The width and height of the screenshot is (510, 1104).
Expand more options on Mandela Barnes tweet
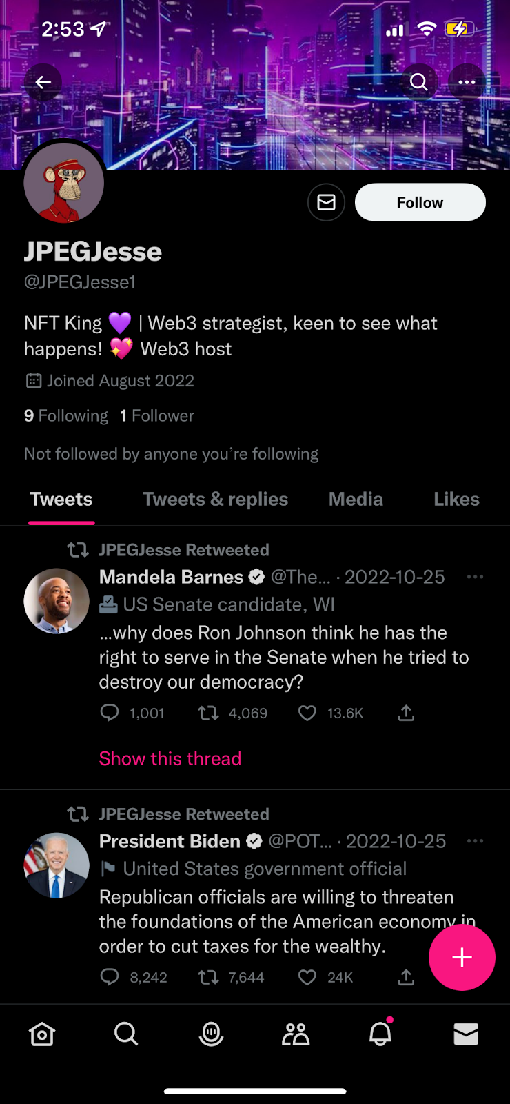(x=475, y=577)
